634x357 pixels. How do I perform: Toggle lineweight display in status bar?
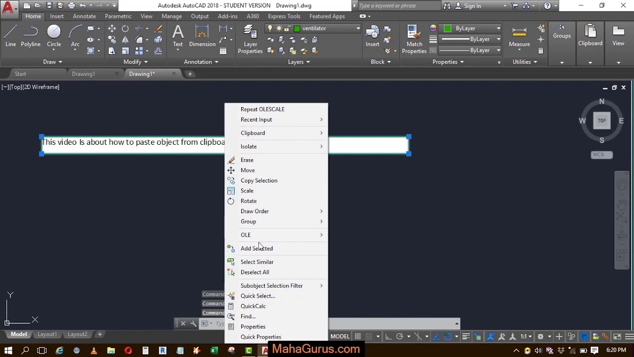coord(466,337)
